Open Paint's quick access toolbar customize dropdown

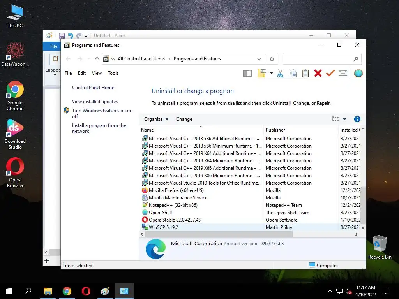[x=86, y=36]
